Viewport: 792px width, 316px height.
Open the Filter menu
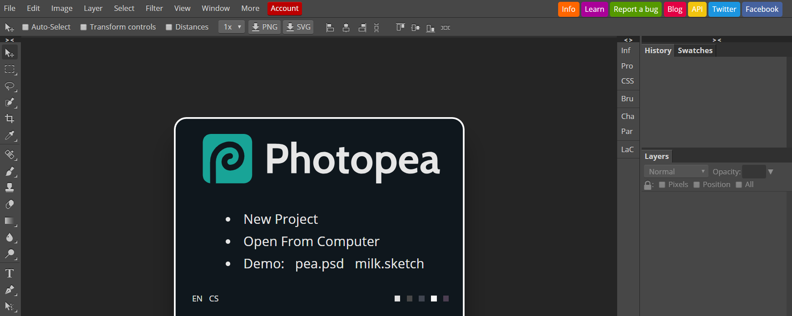(154, 8)
